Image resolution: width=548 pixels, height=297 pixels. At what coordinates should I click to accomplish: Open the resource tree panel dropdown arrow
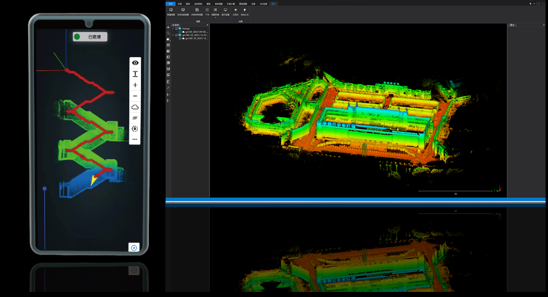[207, 25]
